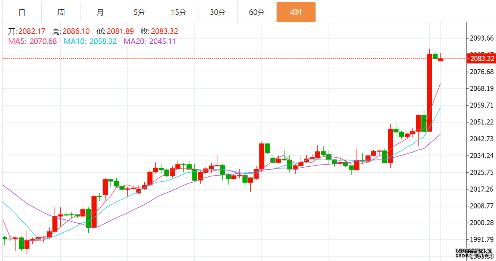
Task: Choose the 15分 interval tab
Action: pos(179,12)
